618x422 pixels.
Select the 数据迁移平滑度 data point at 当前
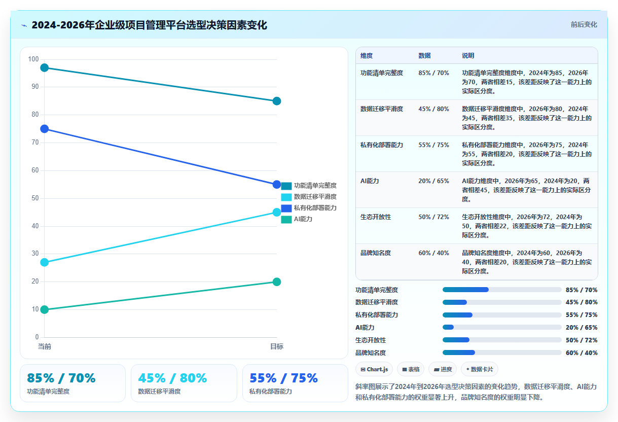(x=45, y=262)
